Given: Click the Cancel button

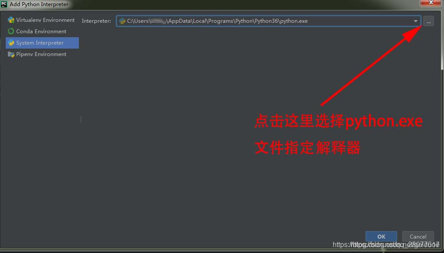Looking at the screenshot, I should [x=418, y=237].
